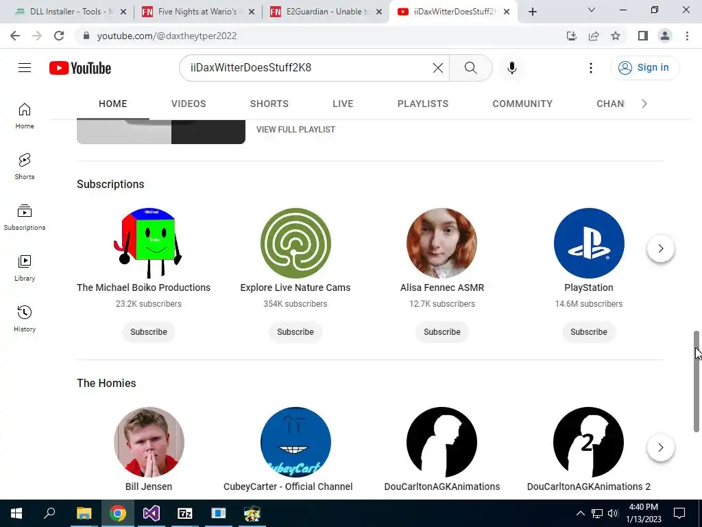
Task: Click the Sign in button
Action: (644, 68)
